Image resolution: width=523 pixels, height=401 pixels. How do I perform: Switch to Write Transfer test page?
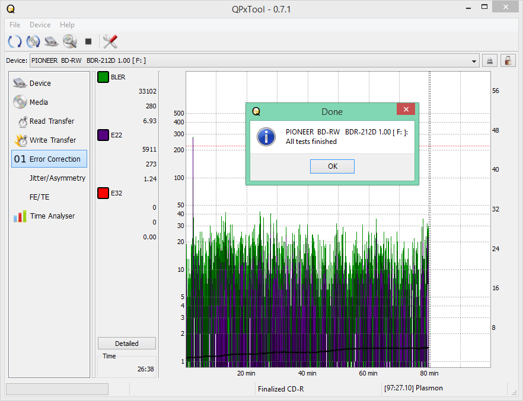click(x=49, y=140)
